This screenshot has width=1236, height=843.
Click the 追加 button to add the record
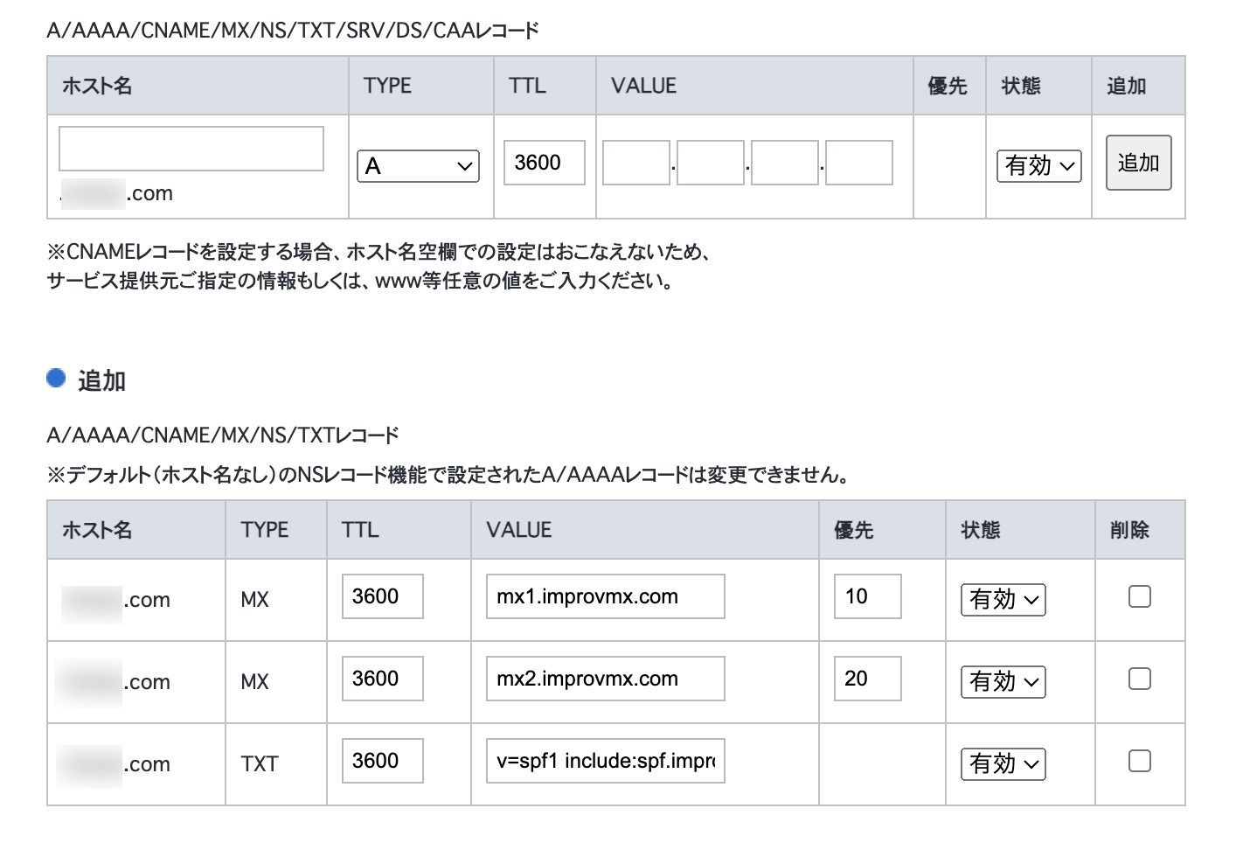coord(1138,163)
